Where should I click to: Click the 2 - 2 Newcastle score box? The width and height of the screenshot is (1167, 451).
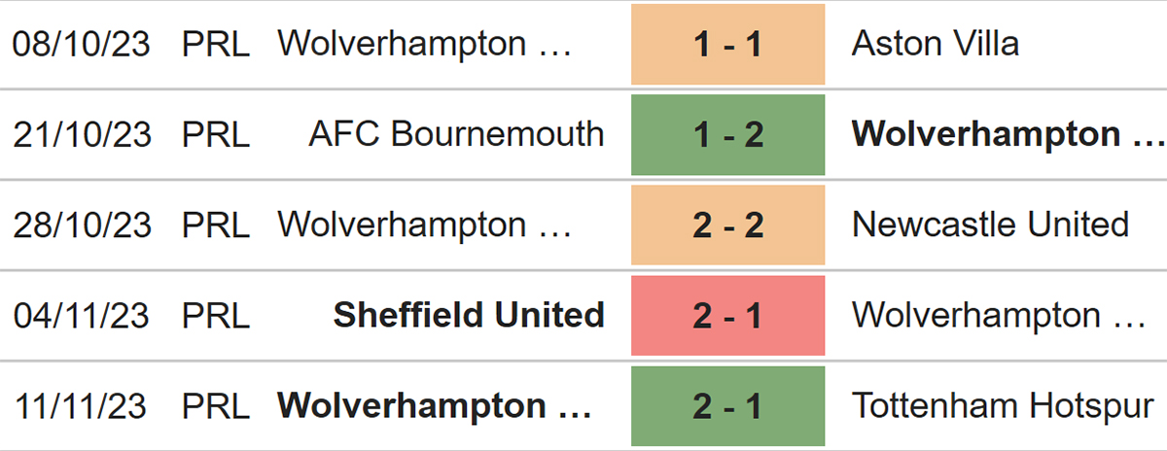coord(727,225)
